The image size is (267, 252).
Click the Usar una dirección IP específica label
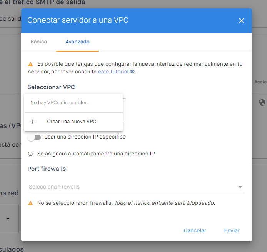point(85,137)
